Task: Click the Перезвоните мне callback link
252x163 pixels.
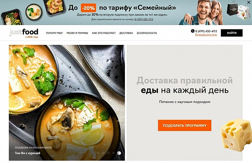Action: 206,35
